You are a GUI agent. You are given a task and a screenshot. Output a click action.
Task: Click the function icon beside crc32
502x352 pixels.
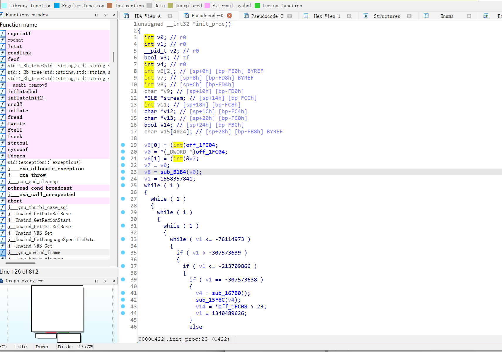[x=3, y=104]
